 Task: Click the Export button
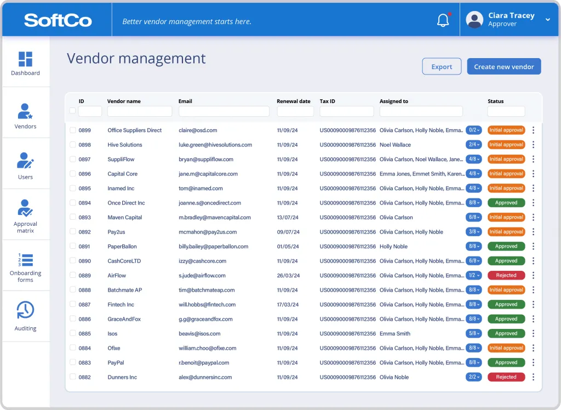coord(442,67)
